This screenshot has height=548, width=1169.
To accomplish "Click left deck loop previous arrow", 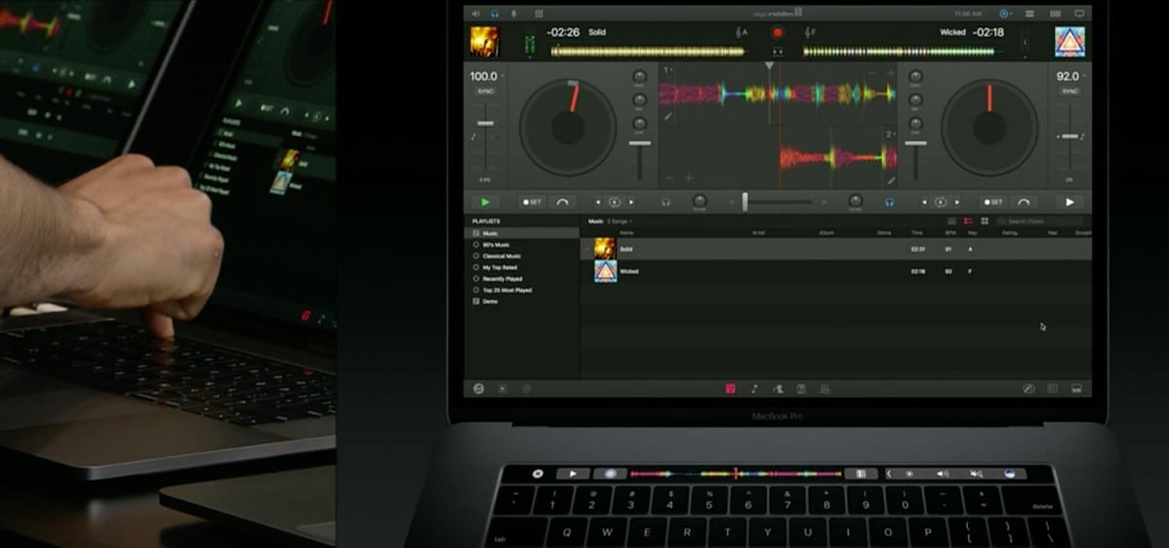I will [x=598, y=202].
